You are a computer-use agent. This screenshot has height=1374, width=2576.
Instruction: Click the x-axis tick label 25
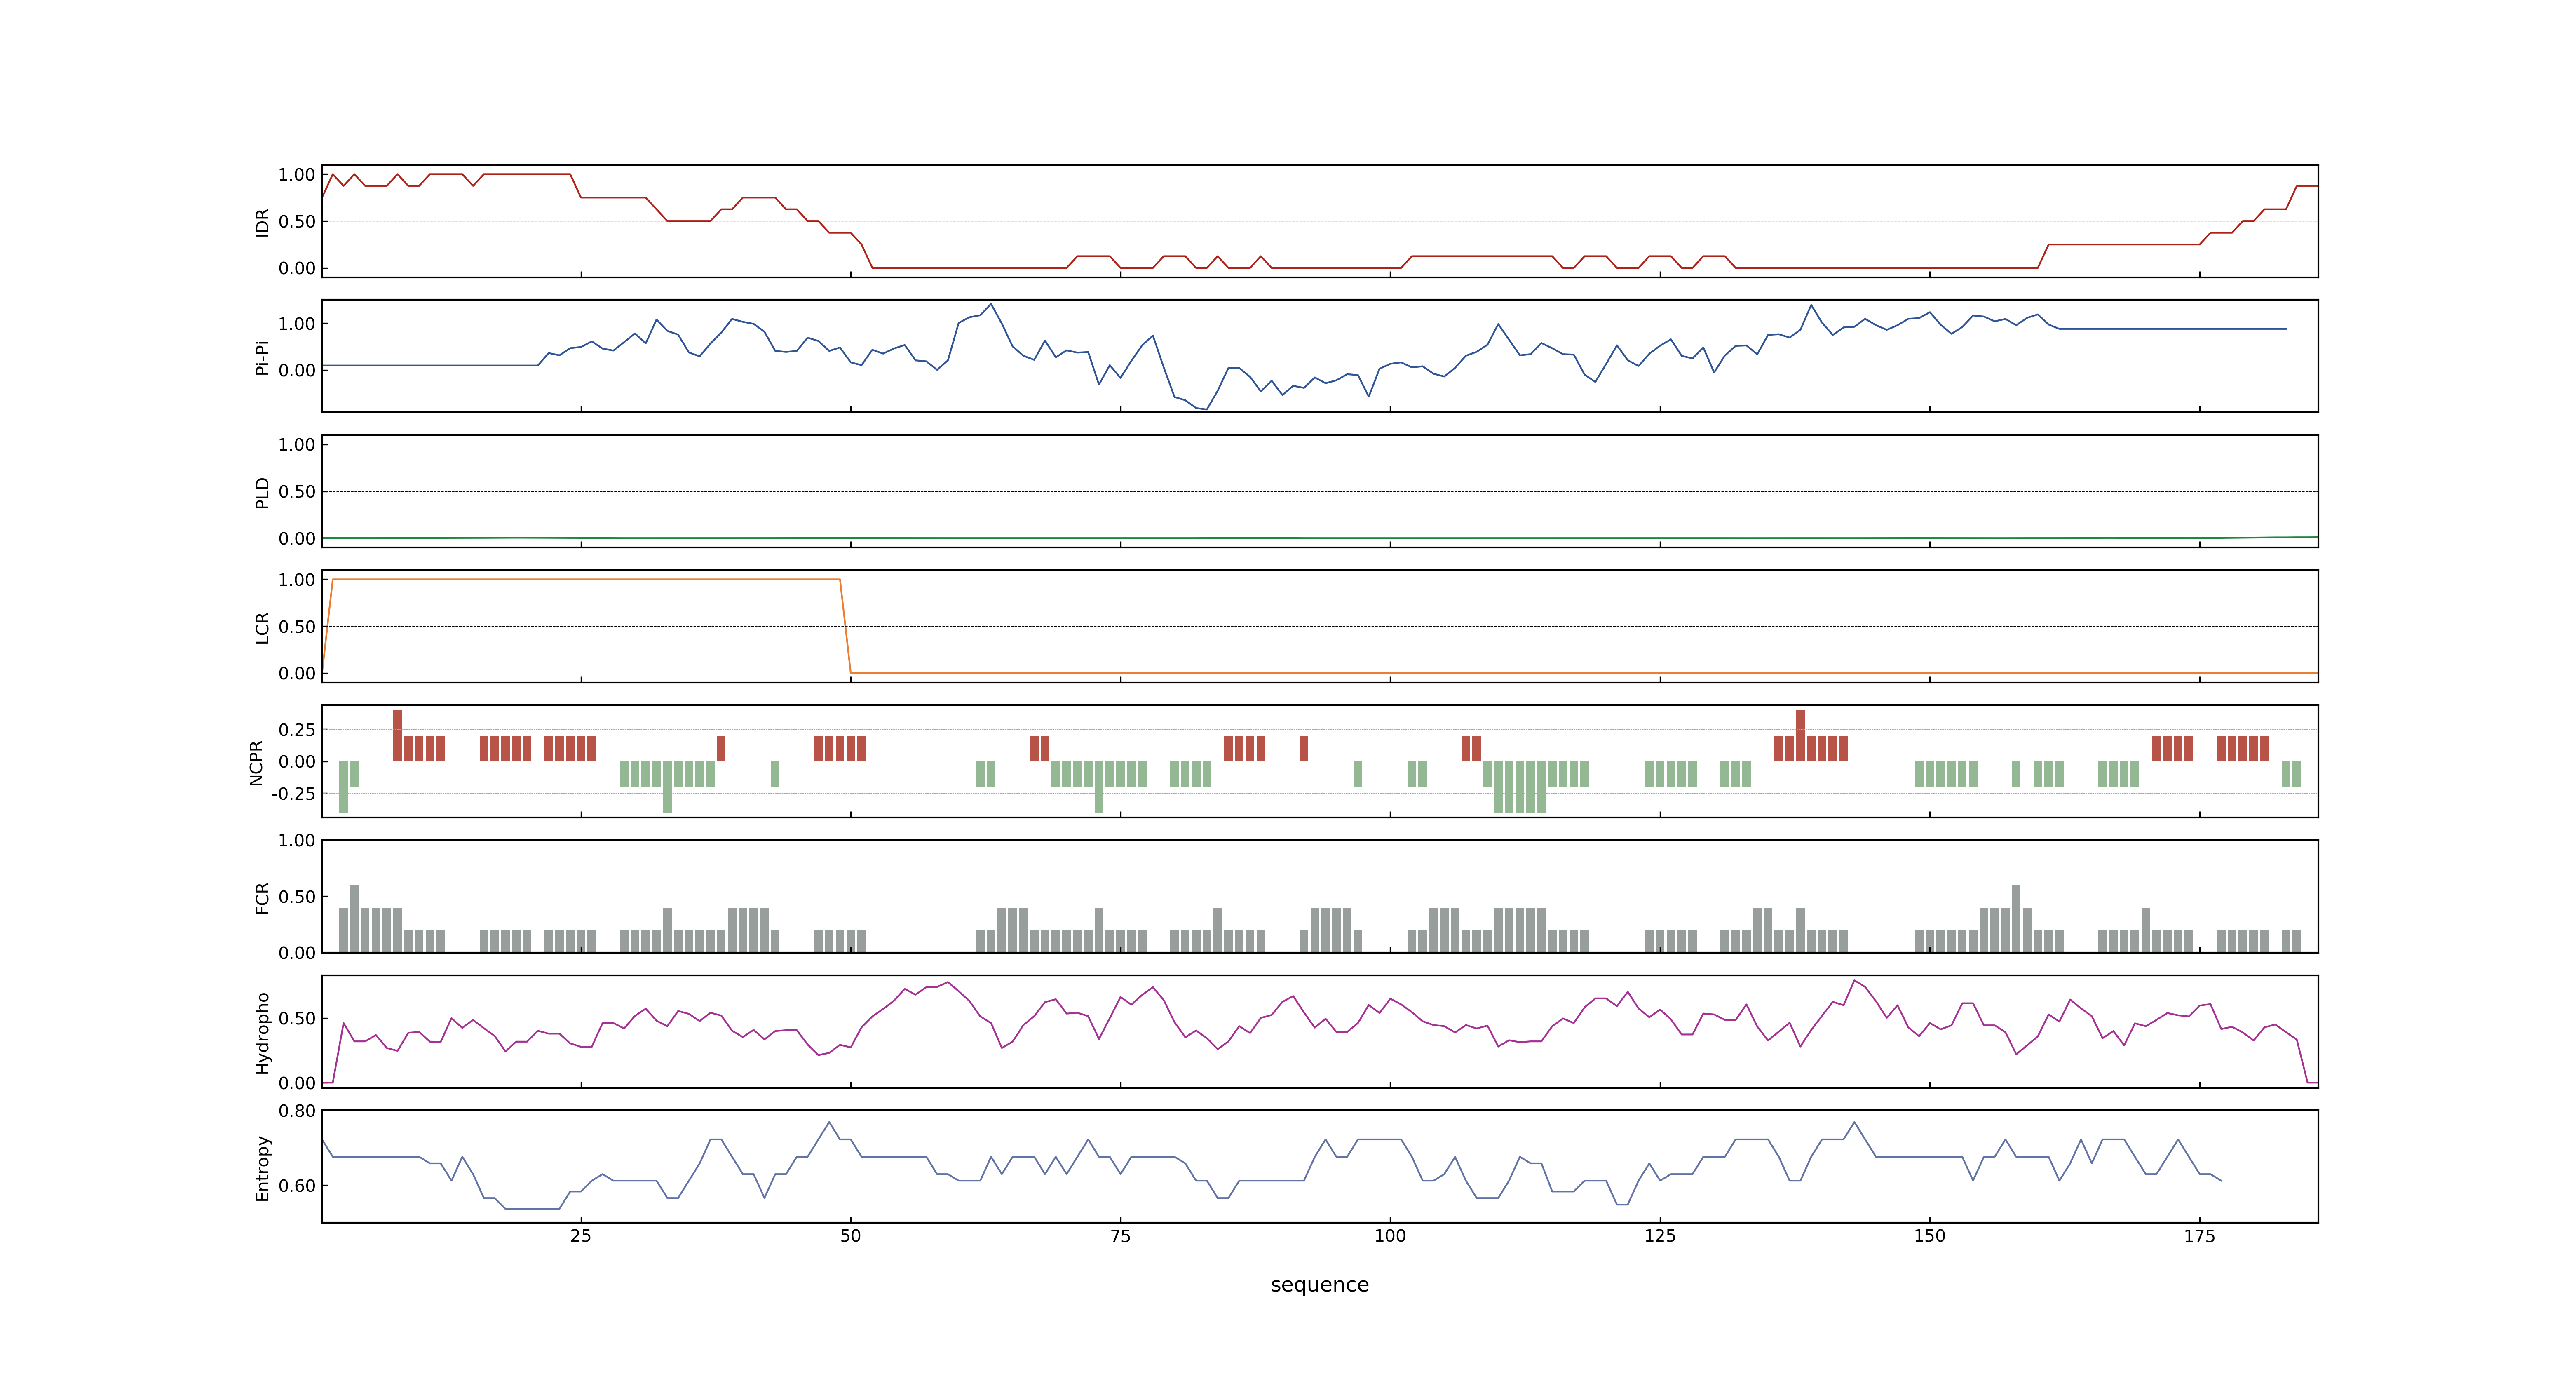(581, 1236)
